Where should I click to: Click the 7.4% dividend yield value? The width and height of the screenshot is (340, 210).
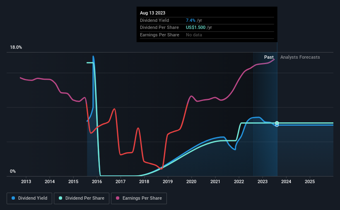190,20
